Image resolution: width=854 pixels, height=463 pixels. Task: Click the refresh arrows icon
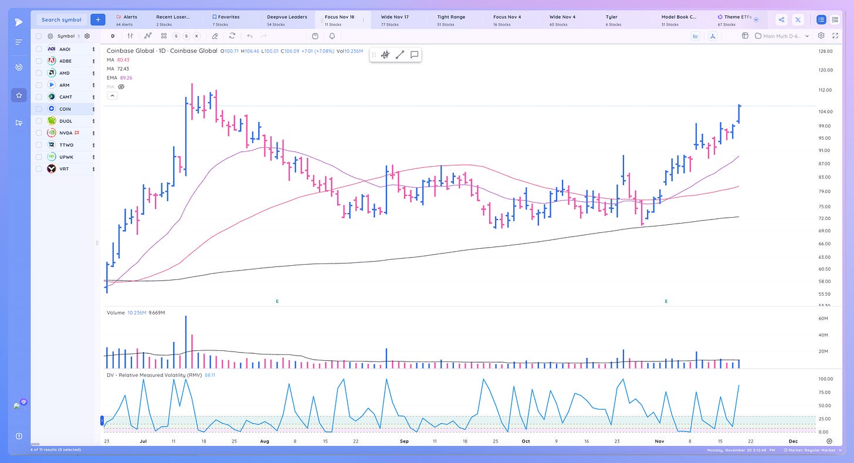coord(232,36)
